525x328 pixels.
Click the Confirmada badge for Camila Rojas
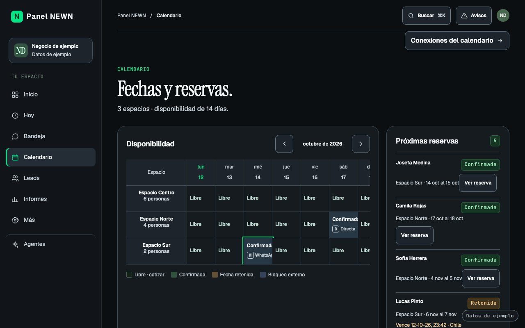[x=480, y=207]
